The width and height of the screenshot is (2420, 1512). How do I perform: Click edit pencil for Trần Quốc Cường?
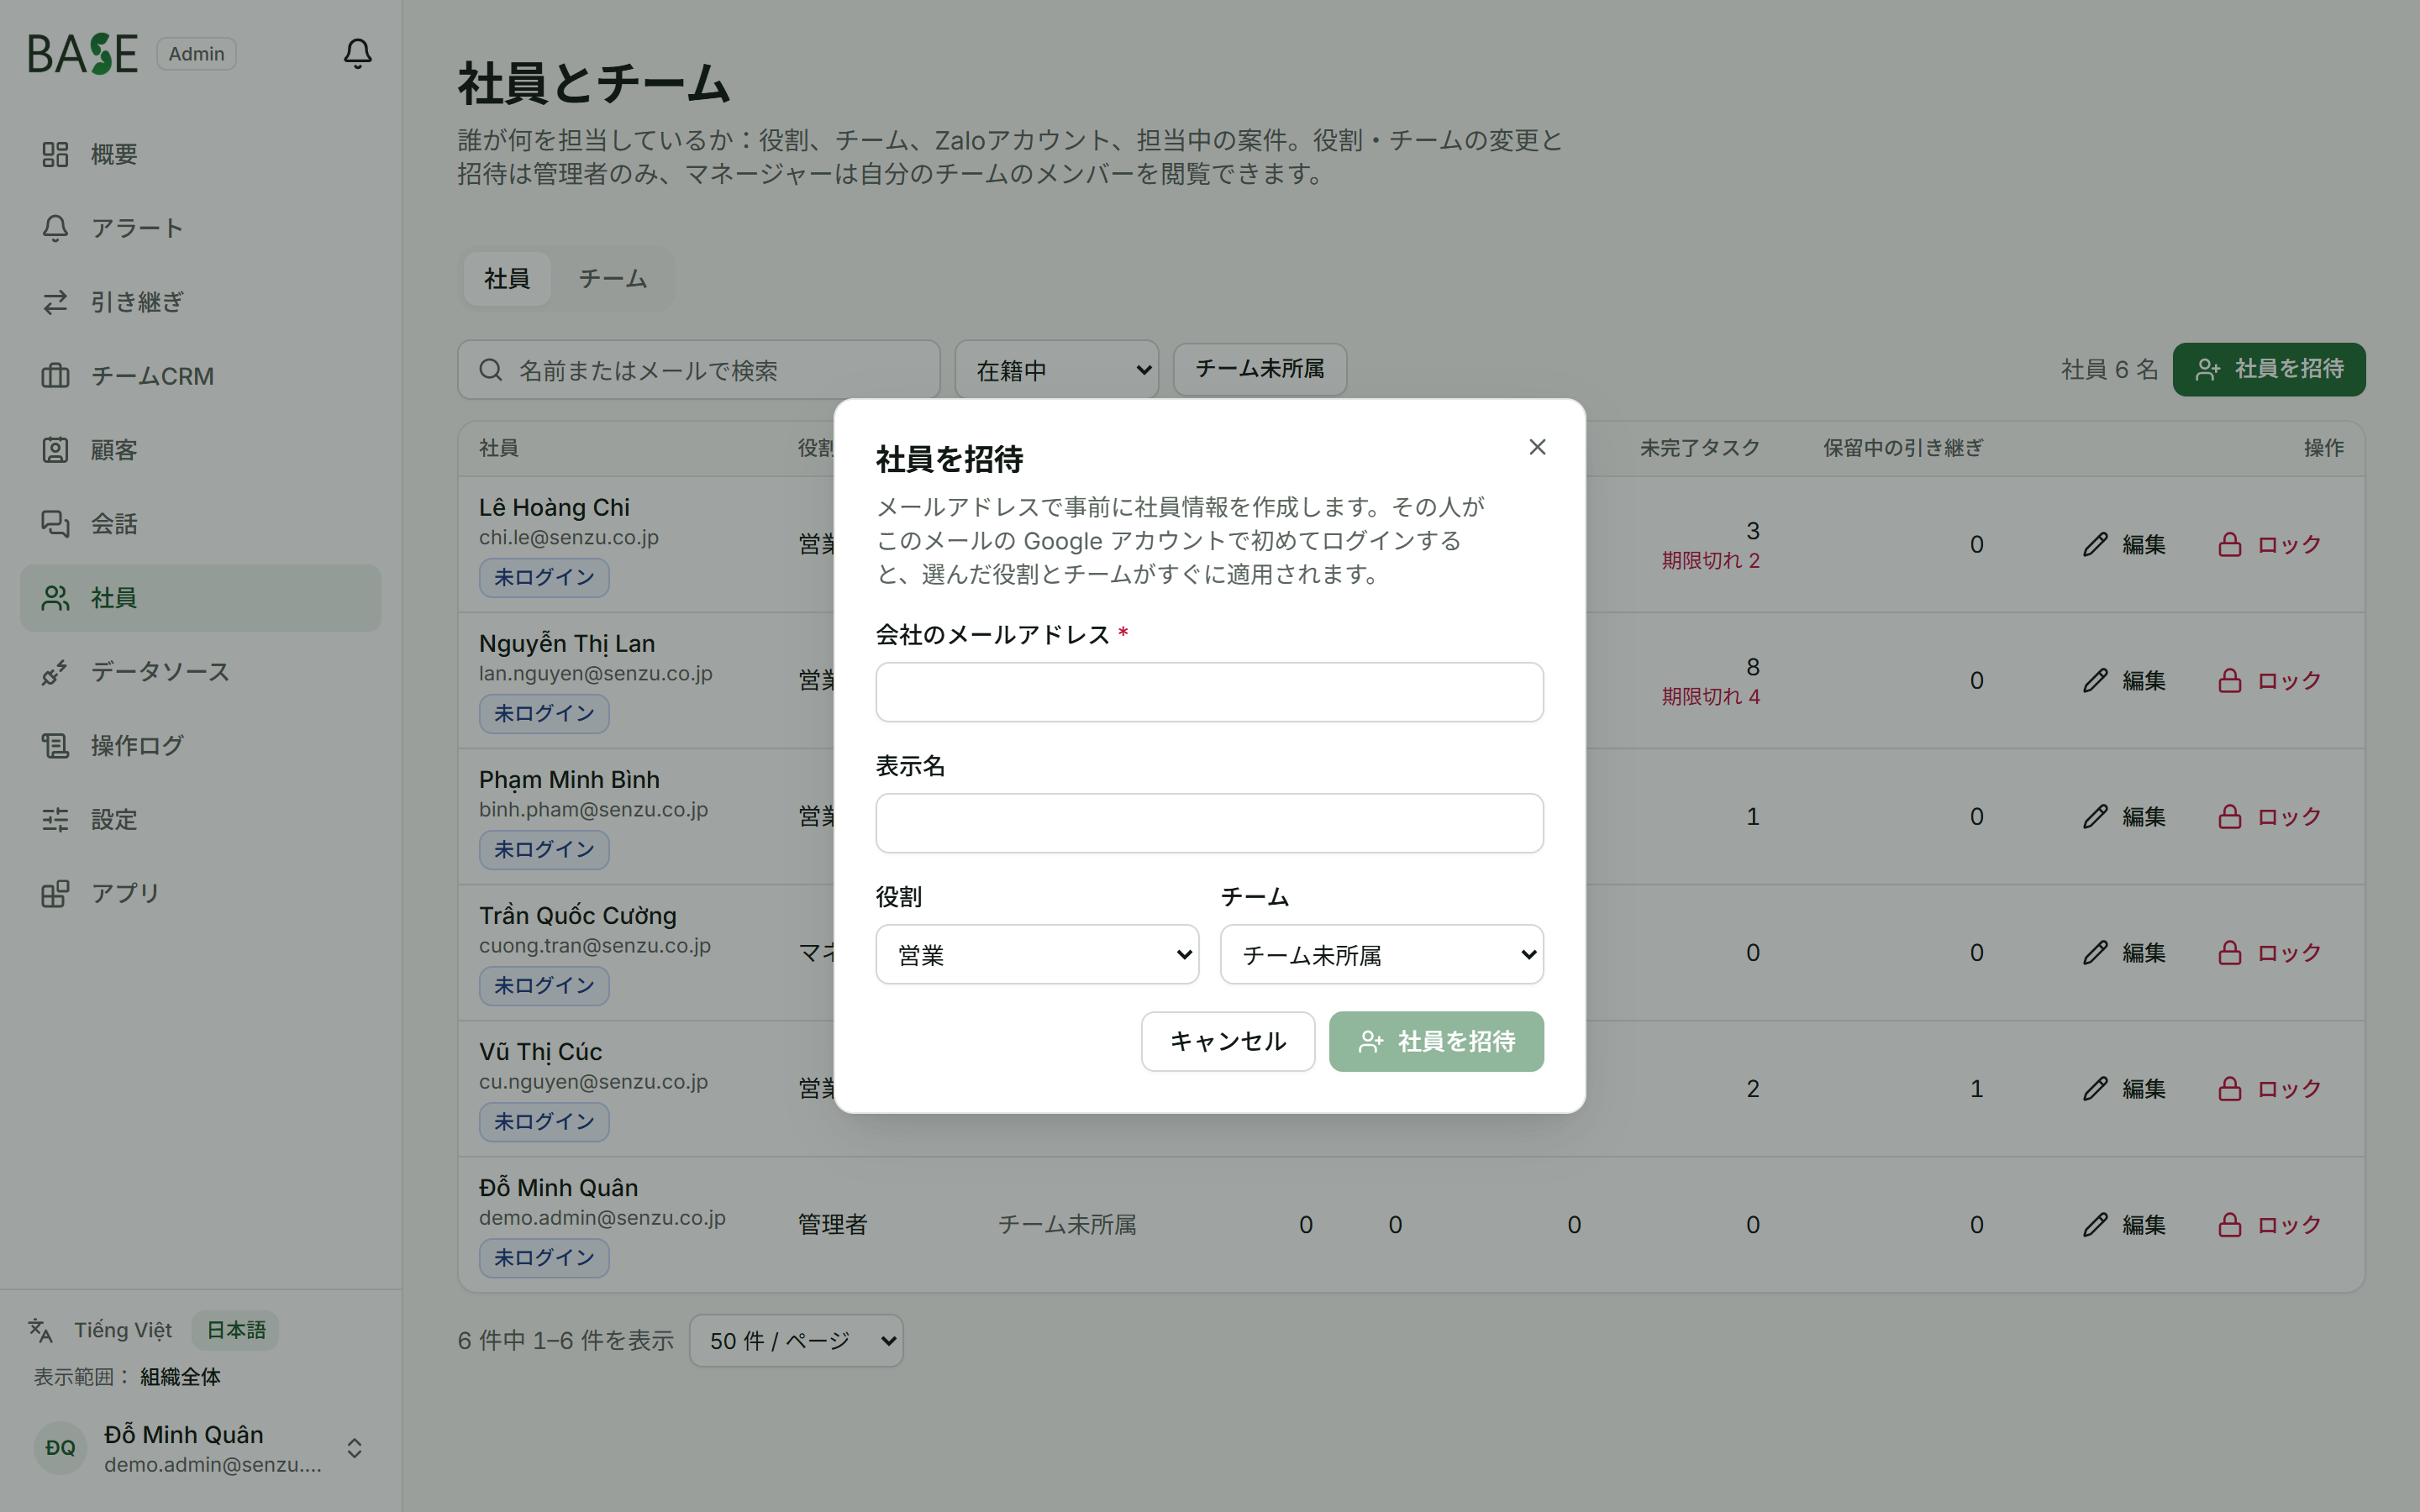tap(2095, 952)
